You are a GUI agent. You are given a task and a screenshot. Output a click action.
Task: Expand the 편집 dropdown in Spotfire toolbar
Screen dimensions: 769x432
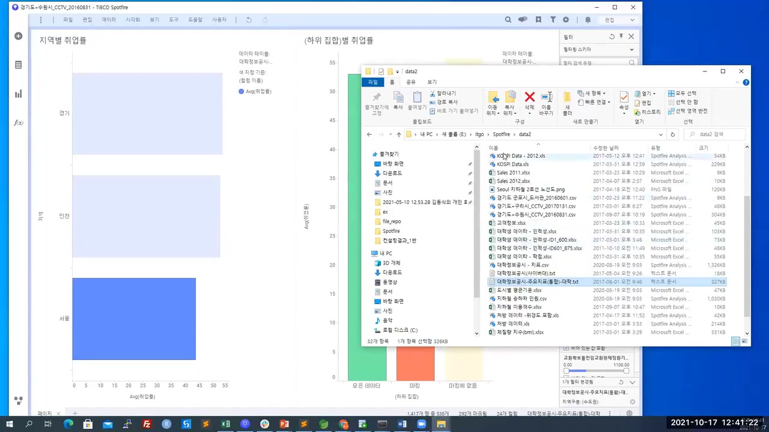pyautogui.click(x=632, y=20)
